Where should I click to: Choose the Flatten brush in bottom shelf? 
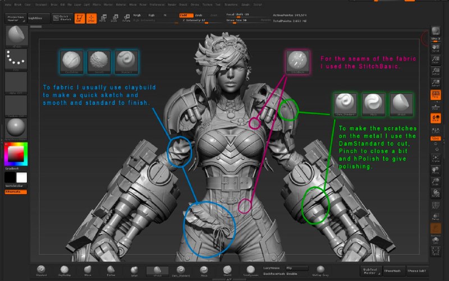pyautogui.click(x=111, y=271)
